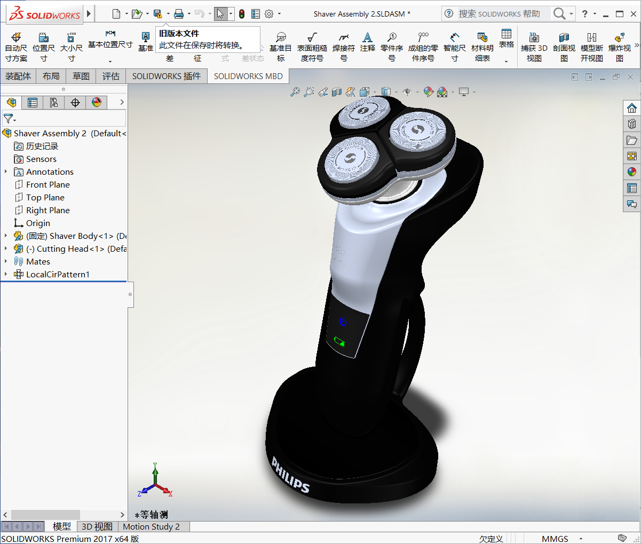Open the 基本位置尺寸 dropdown arrow
This screenshot has width=641, height=544.
110,61
